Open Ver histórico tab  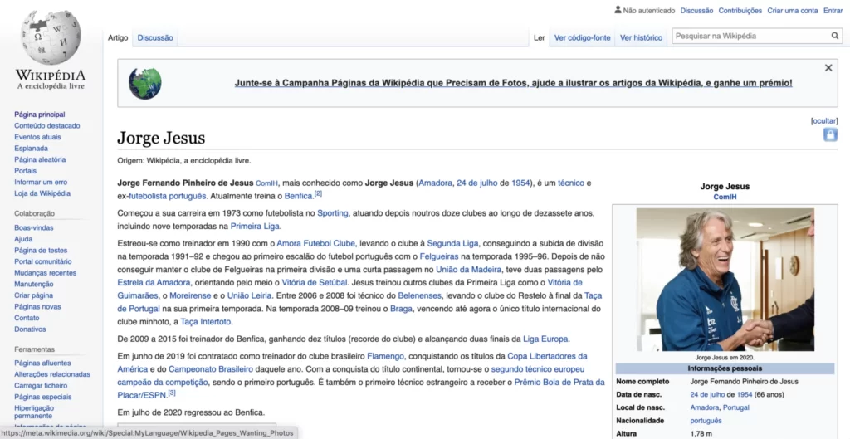642,38
